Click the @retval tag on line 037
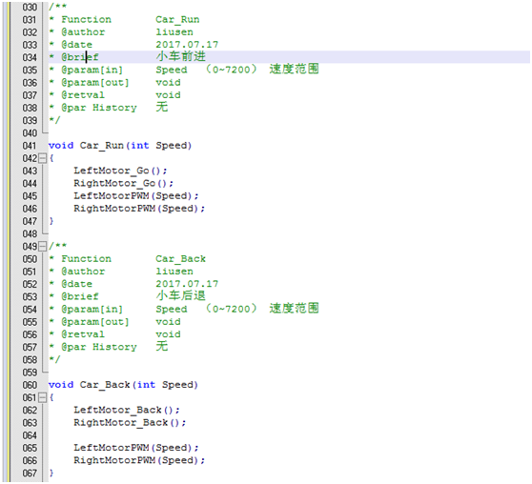Viewport: 532px width, 484px height. [83, 95]
